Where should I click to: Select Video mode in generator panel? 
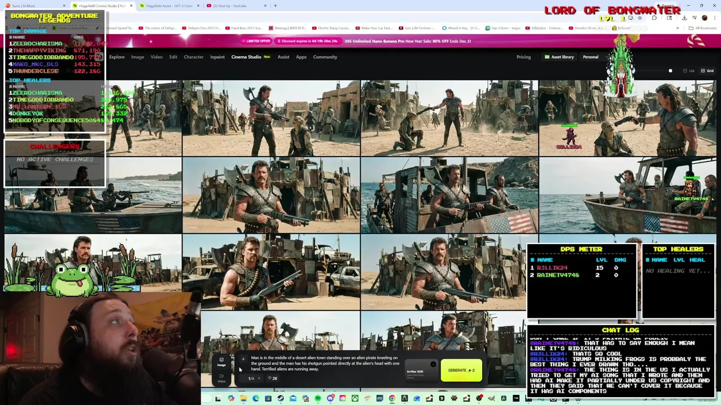221,379
